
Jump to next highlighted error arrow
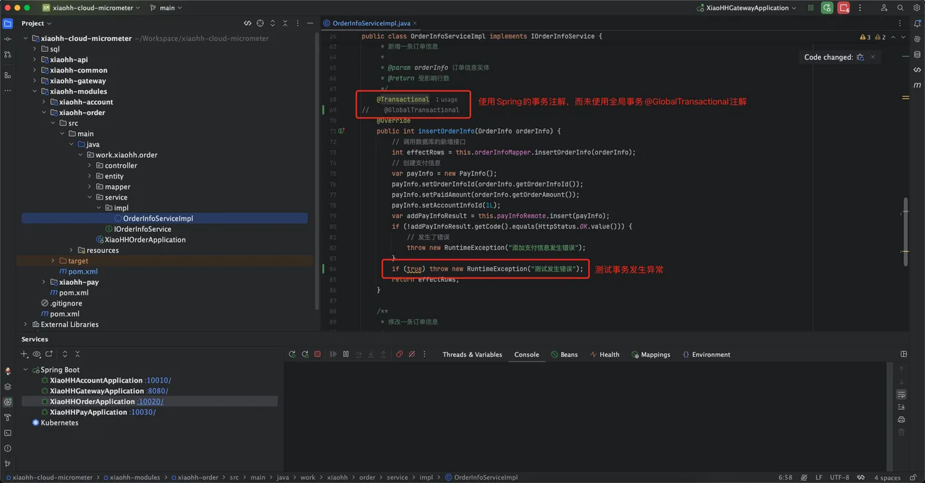pos(903,38)
